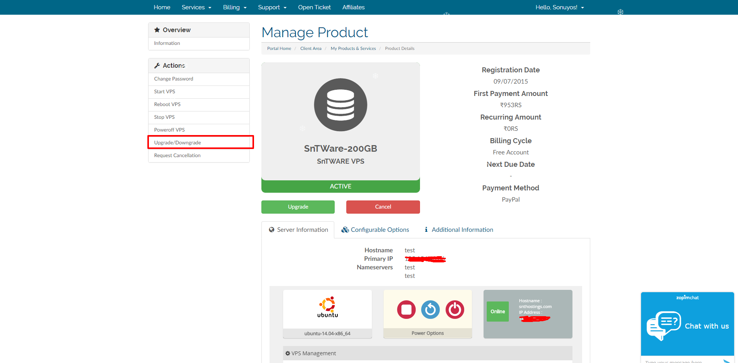Screen dimensions: 738x363
Task: Click the Ubuntu OS logo
Action: pos(328,307)
